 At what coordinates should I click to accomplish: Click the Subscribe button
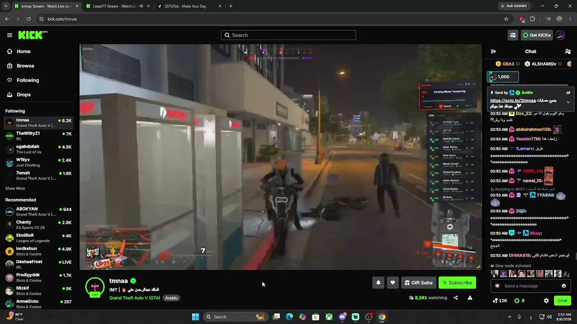(457, 283)
